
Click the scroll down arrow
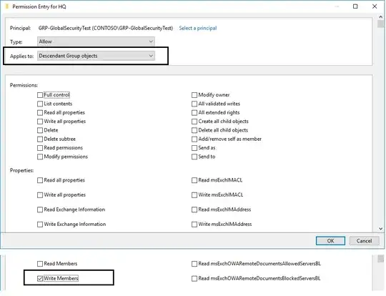[x=380, y=229]
